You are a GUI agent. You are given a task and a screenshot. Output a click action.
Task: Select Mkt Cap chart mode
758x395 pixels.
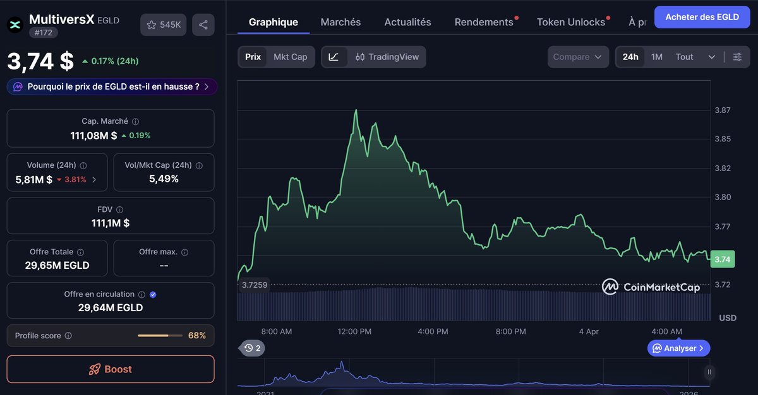290,57
